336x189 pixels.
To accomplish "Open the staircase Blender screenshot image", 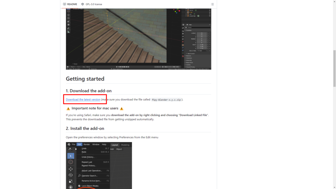I will (138, 39).
